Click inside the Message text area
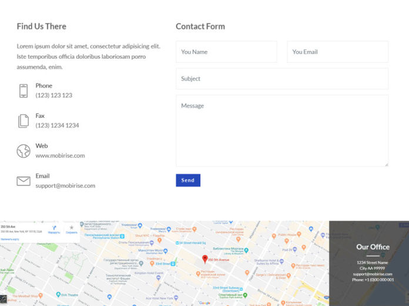Viewport: 409px width, 306px height. [x=282, y=131]
